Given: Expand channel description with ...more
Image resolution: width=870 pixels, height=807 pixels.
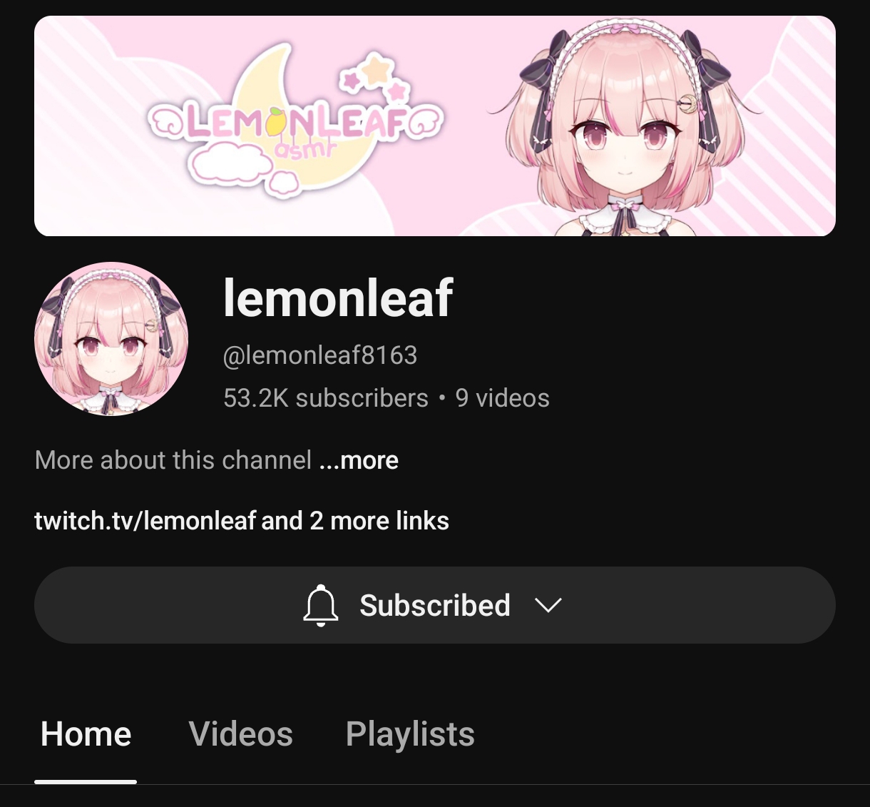Looking at the screenshot, I should (359, 460).
